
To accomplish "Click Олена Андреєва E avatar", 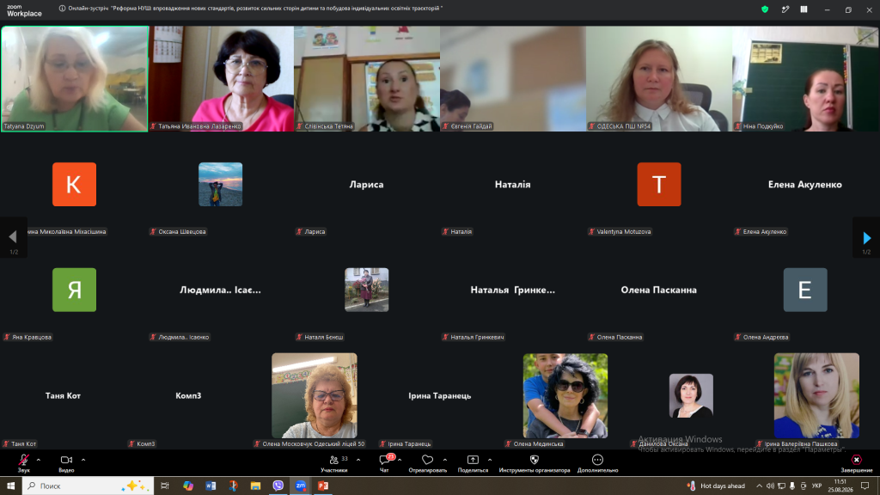I will point(804,290).
